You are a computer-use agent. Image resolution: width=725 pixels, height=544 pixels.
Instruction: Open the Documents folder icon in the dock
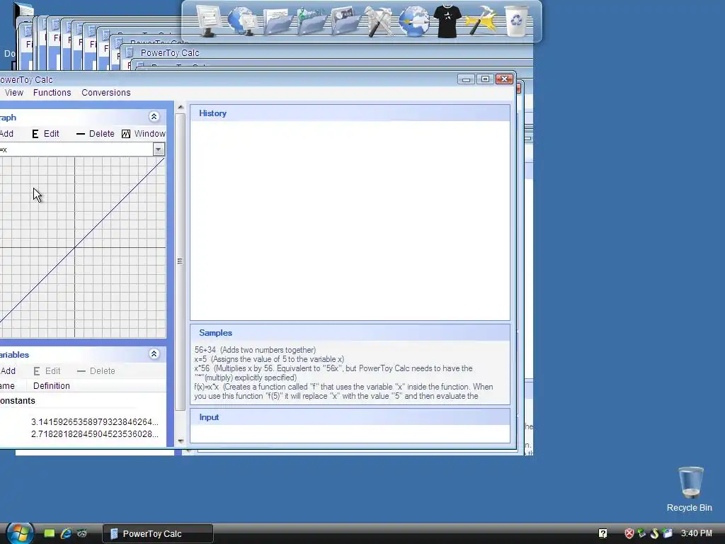[278, 22]
